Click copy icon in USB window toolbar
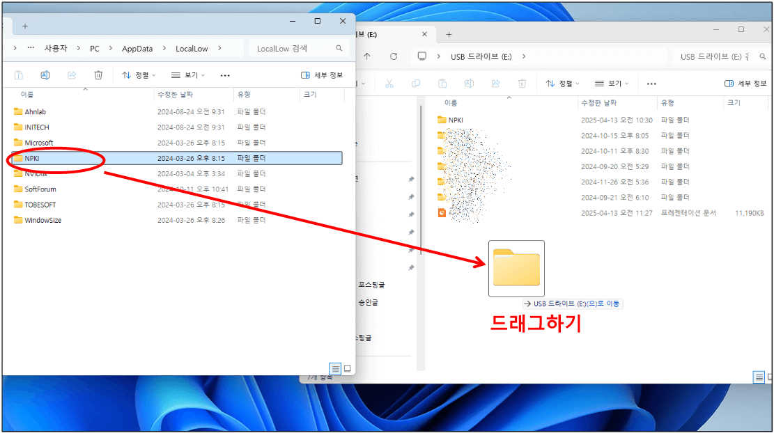Screen dimensions: 774x433 coord(416,84)
